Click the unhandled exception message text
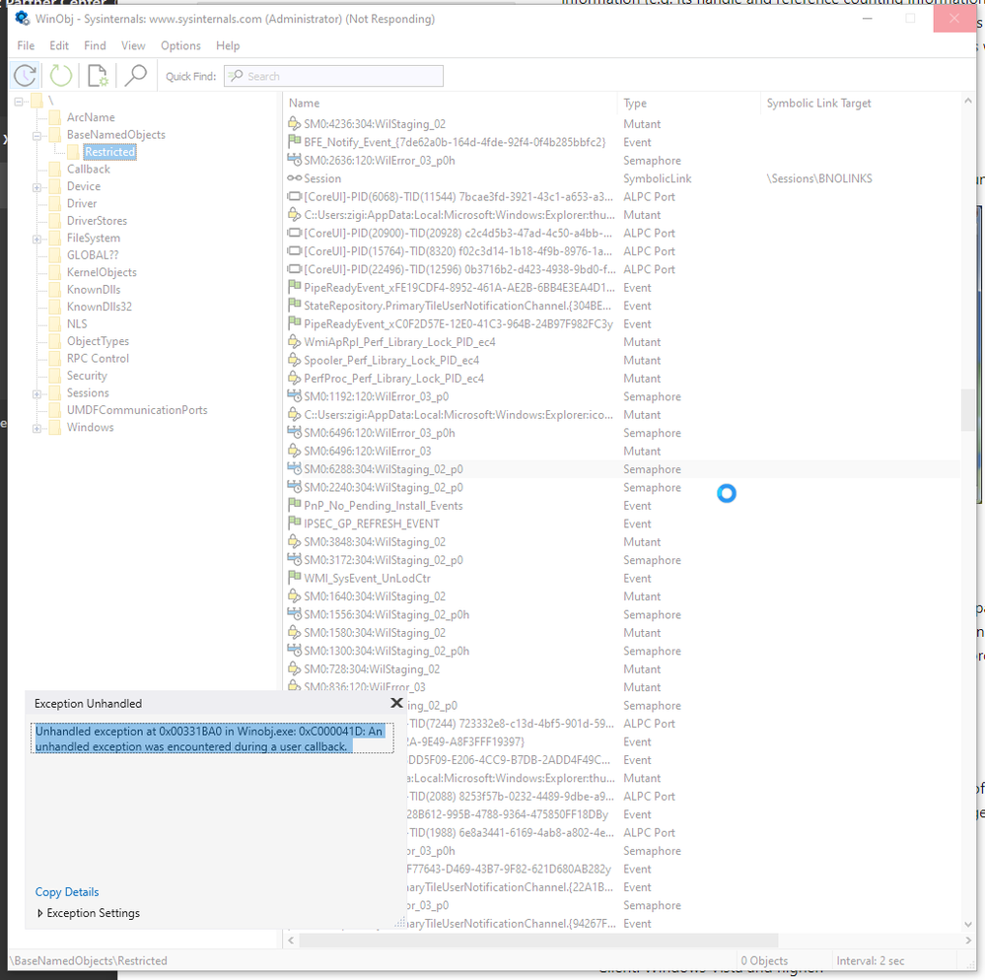 pos(212,738)
